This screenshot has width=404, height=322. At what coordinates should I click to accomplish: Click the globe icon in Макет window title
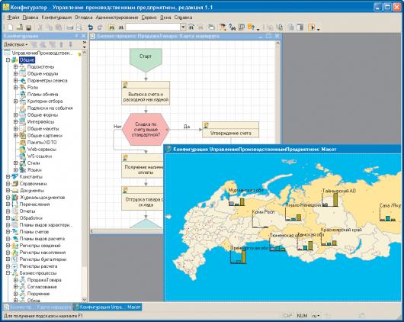tap(168, 149)
